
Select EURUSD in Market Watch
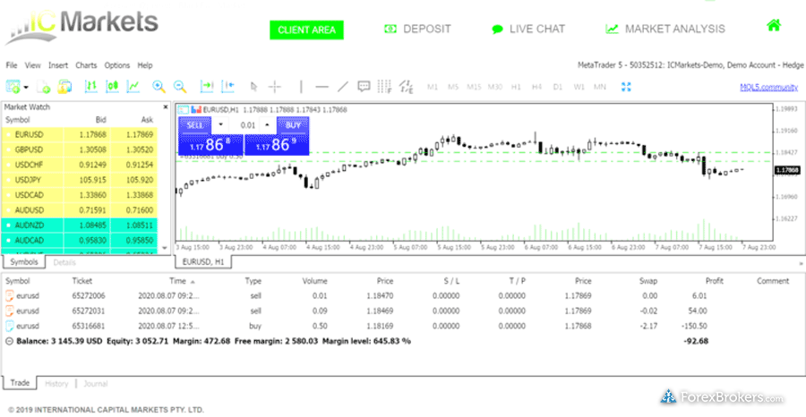pos(80,134)
